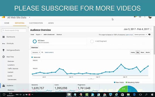The image size is (155, 97).
Task: Select the Hourly graph granularity
Action: point(133,53)
